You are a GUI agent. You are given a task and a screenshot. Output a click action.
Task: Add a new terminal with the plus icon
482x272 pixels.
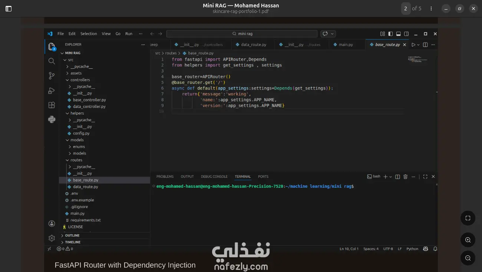coord(385,177)
